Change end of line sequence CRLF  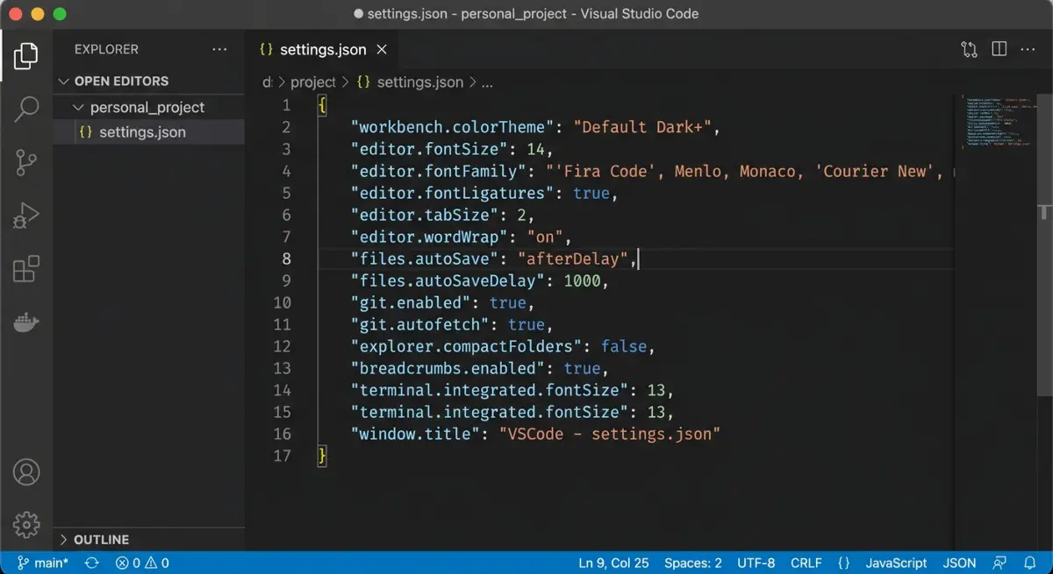click(x=806, y=563)
